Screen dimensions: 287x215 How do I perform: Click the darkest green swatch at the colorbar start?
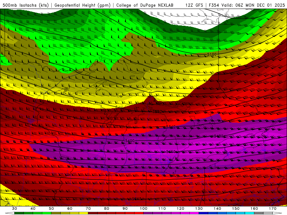point(19,213)
